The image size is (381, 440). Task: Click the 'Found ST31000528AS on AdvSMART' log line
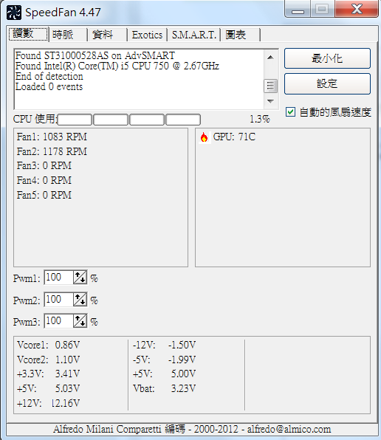tap(95, 55)
